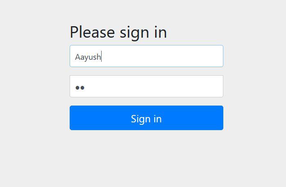Viewport: 286px width, 187px height.
Task: Click the Please sign in heading
Action: [118, 32]
